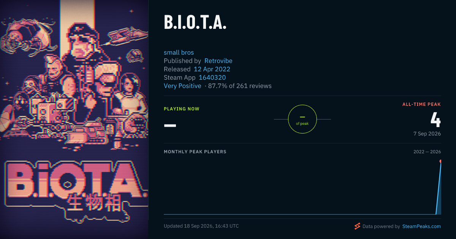Click the circular of-peak gauge
456x239 pixels.
(x=302, y=119)
